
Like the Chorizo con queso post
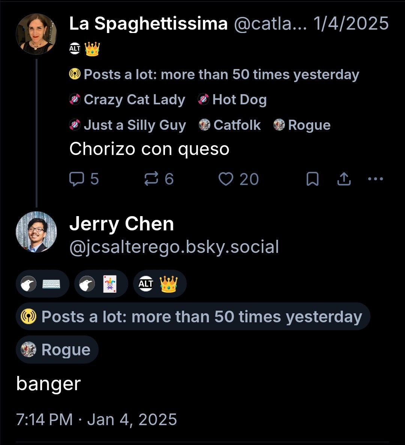(226, 179)
